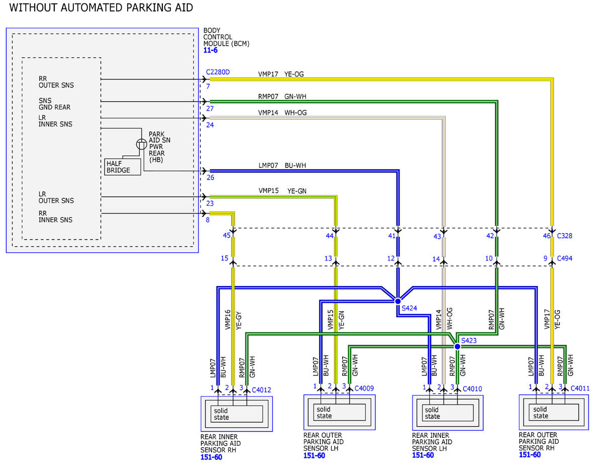Click horizontal 'VMP15 YE-GN' label near pin 23
603x466 pixels.
(282, 191)
